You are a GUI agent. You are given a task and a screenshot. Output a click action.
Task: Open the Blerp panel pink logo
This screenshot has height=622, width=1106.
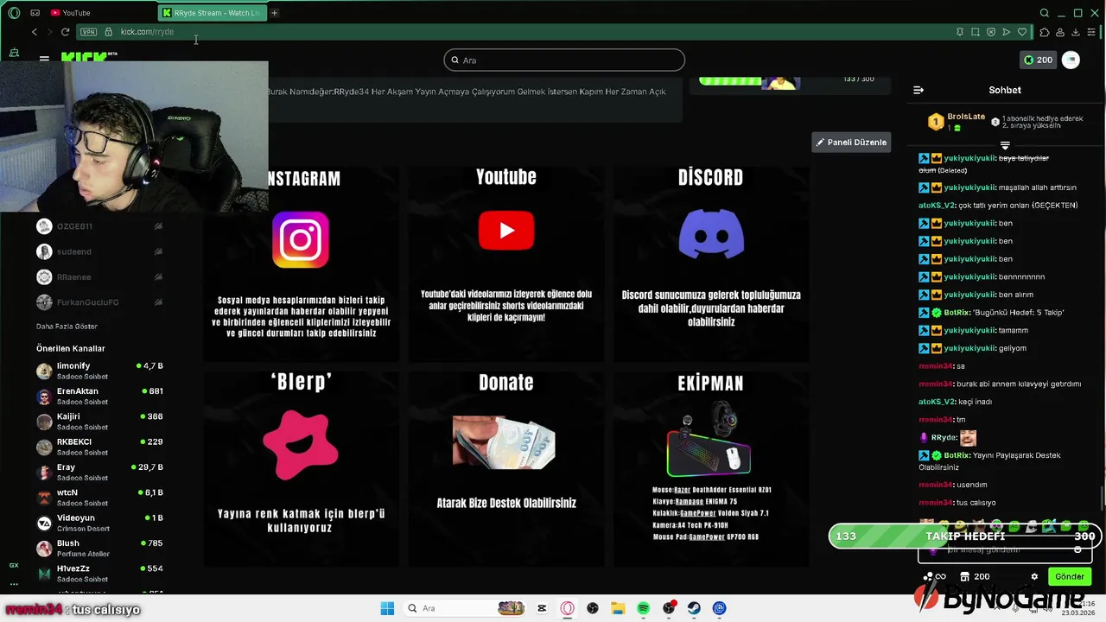[300, 445]
